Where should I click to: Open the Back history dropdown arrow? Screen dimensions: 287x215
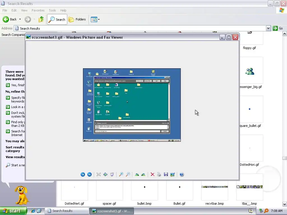(x=20, y=19)
